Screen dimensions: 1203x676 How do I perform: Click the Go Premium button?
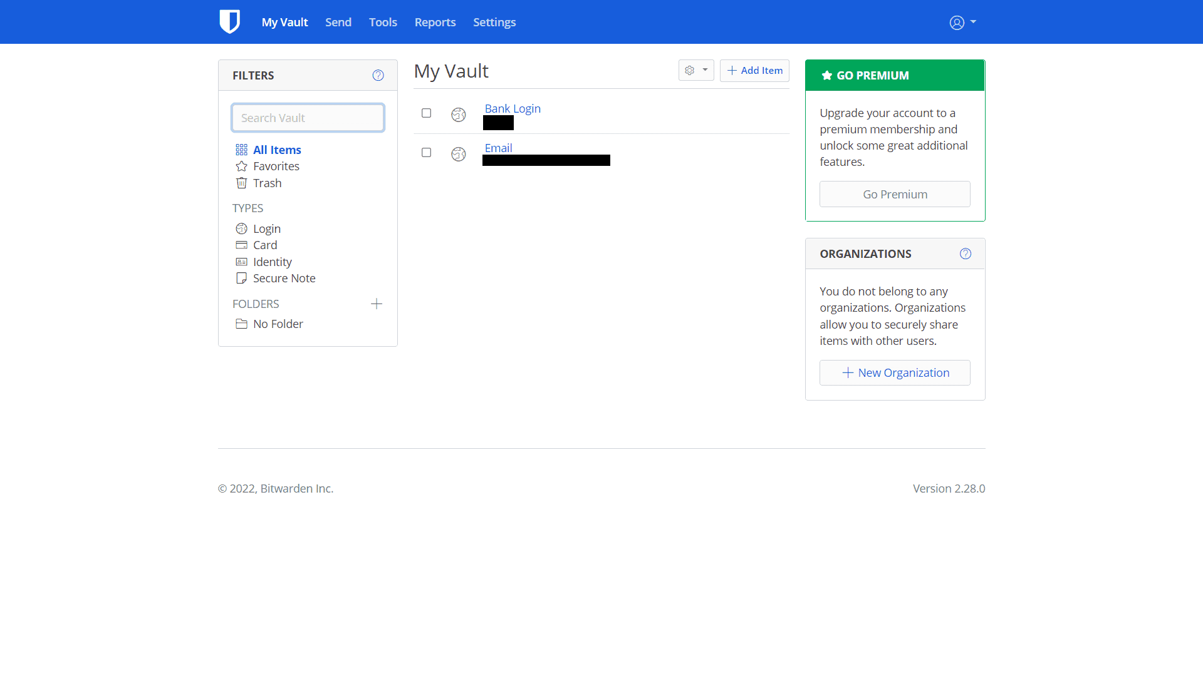point(895,194)
